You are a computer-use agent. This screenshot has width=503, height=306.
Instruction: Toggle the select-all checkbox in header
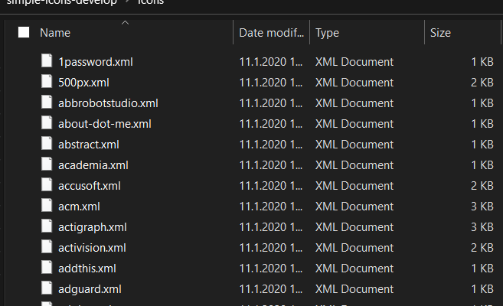point(24,32)
